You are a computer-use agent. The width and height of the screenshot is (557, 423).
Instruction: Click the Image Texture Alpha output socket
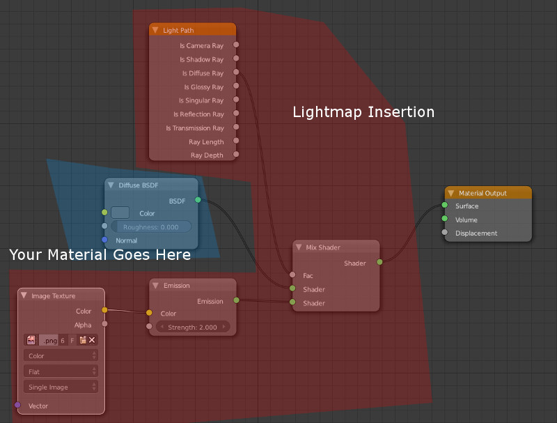[x=104, y=324]
